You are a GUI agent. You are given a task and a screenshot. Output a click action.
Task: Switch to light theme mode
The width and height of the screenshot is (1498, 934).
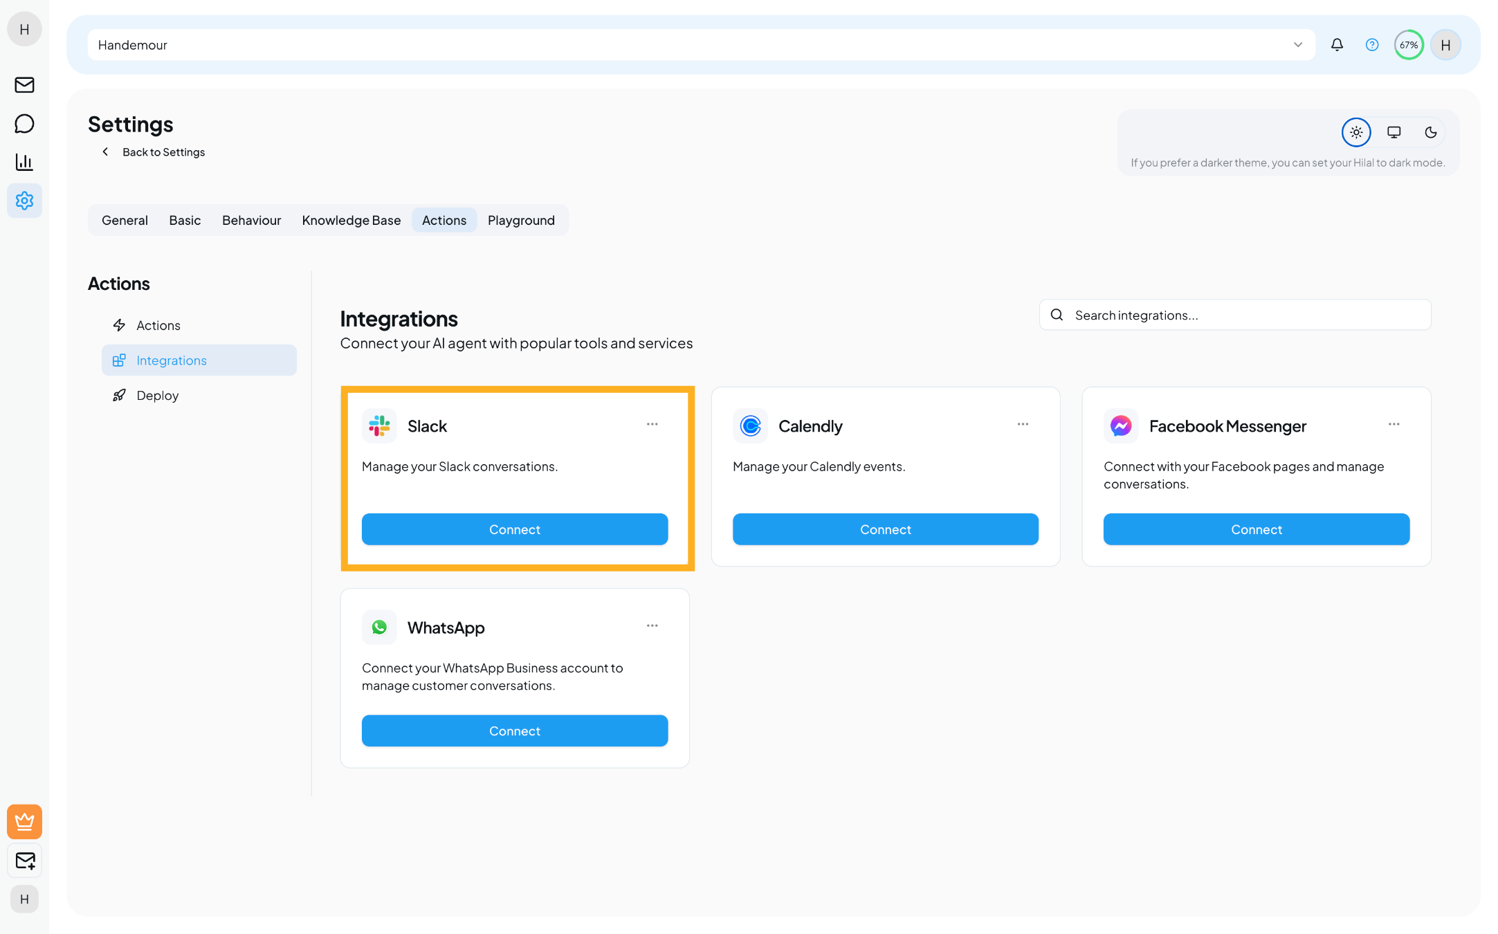point(1355,132)
